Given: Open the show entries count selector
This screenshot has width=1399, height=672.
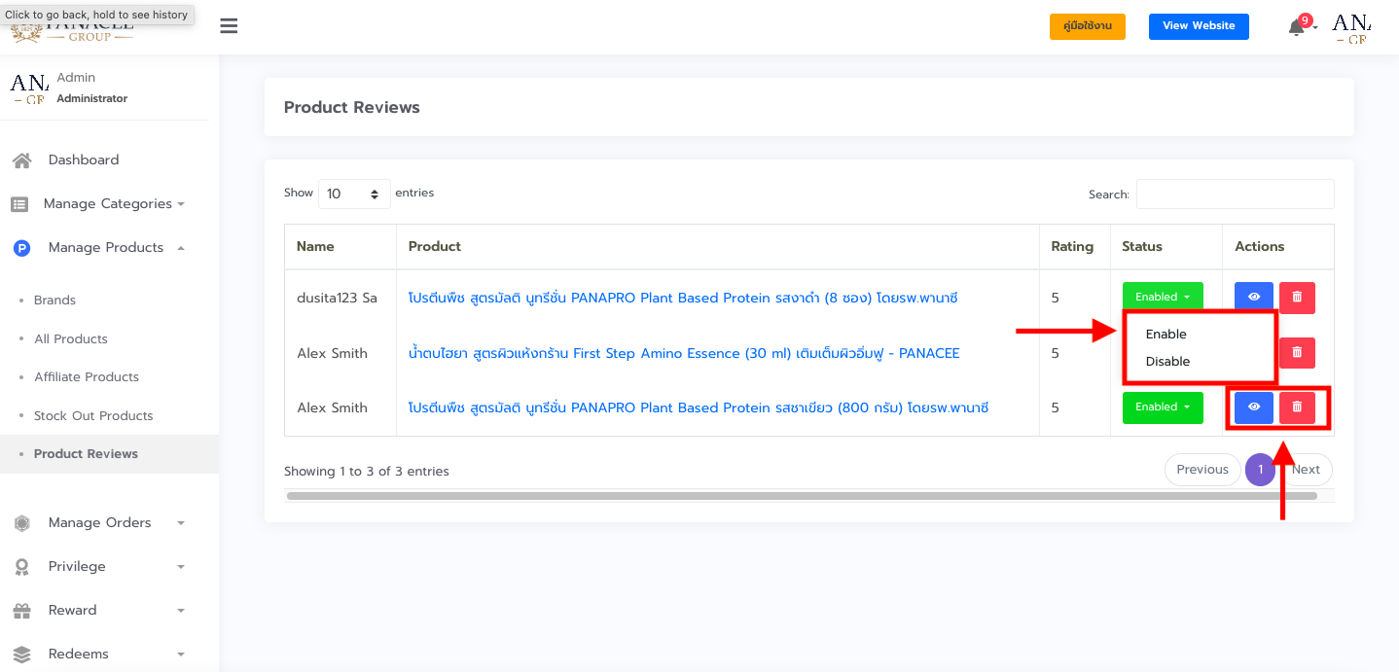Looking at the screenshot, I should (x=354, y=194).
